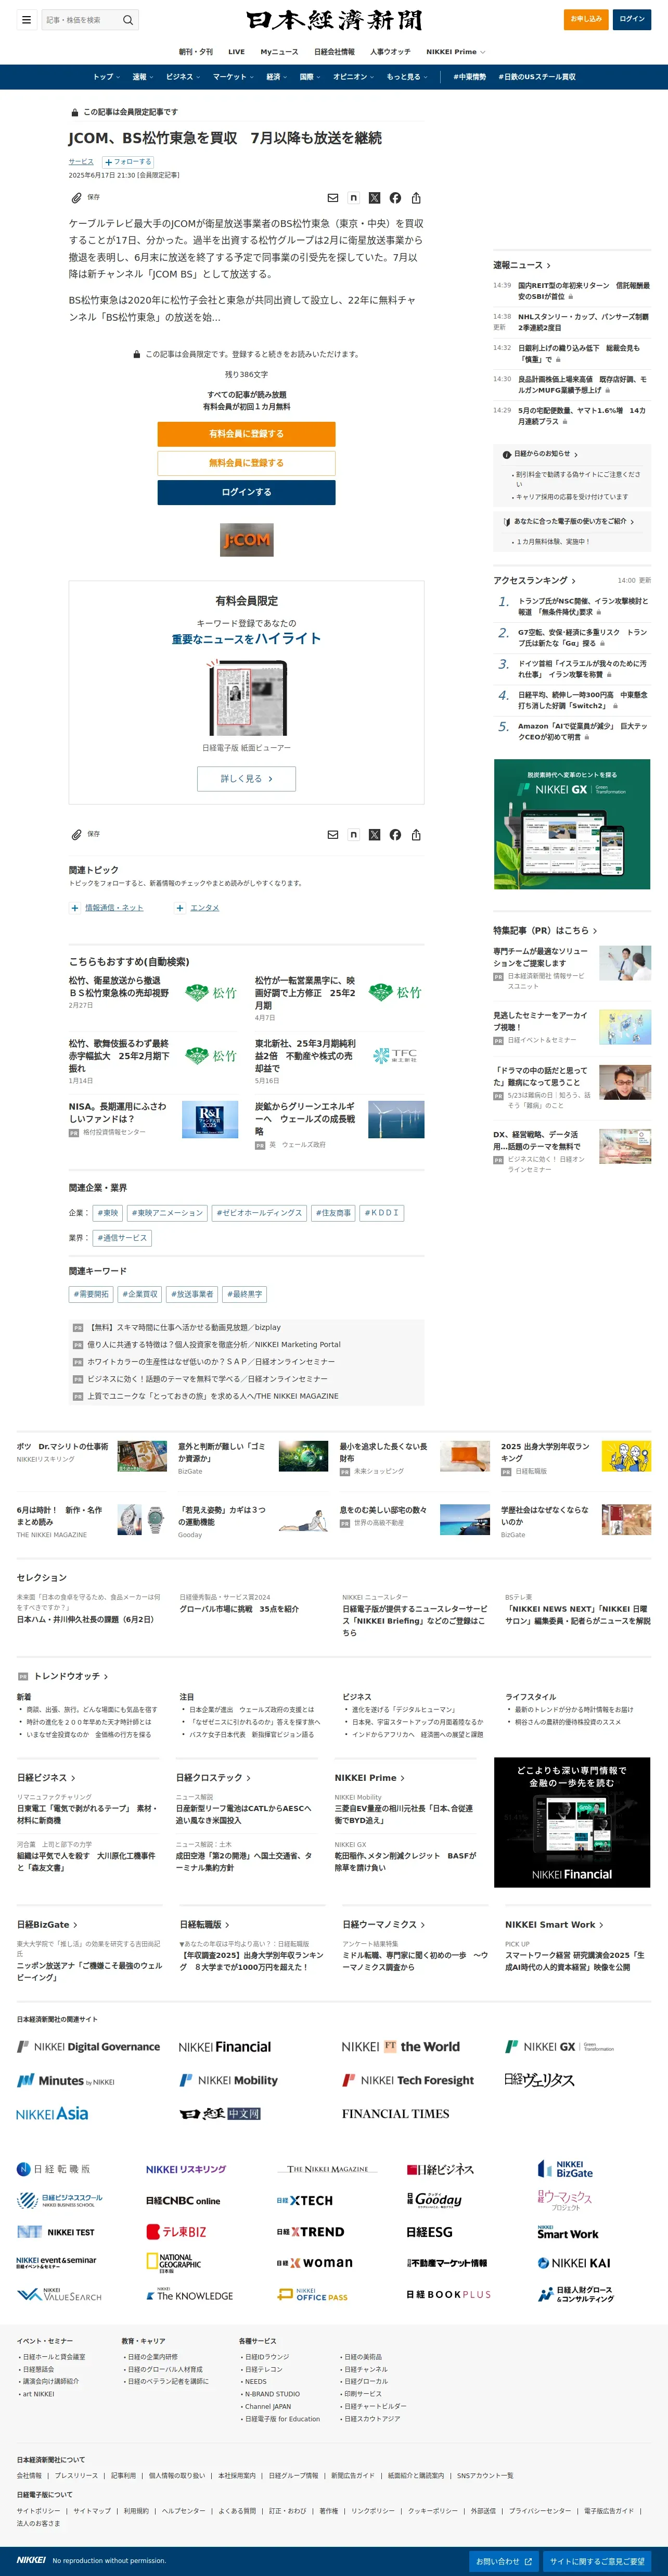
Task: Click the #東映 company tag
Action: 108,1213
